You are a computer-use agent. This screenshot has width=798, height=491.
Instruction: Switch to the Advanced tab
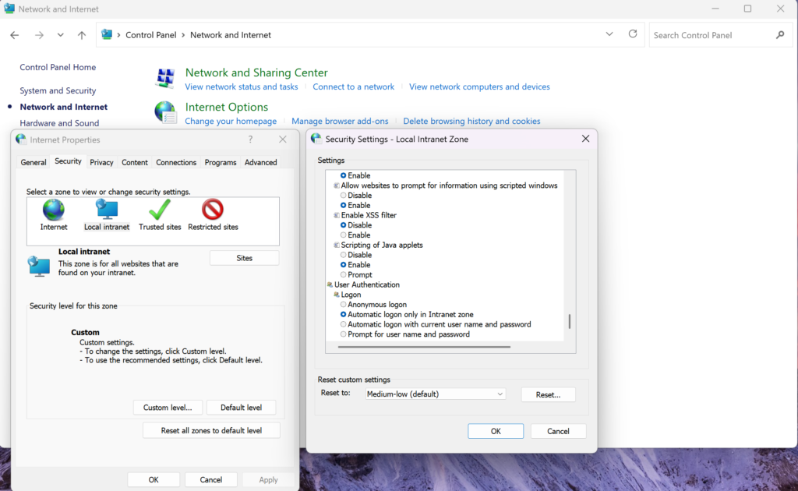click(260, 162)
